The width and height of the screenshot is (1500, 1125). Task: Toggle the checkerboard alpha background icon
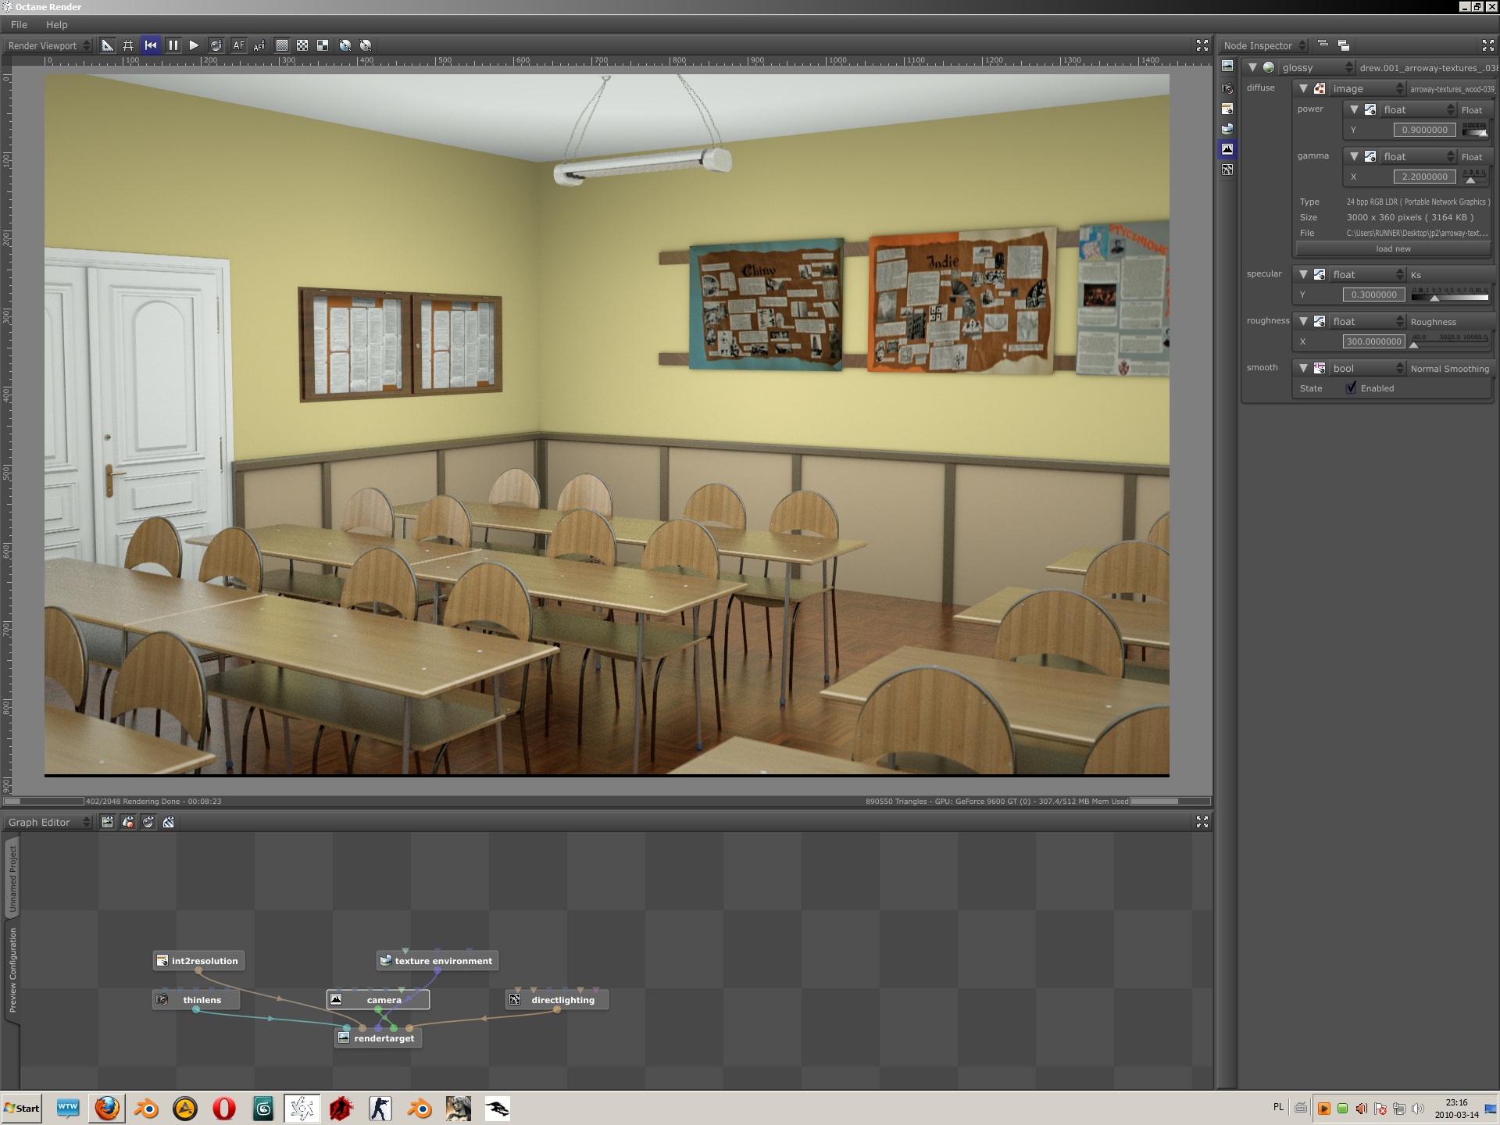(302, 45)
